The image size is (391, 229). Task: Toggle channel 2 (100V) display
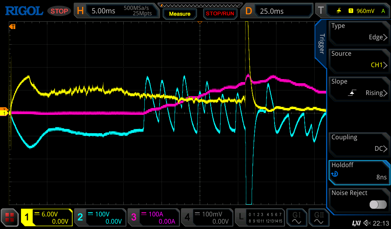coord(100,218)
